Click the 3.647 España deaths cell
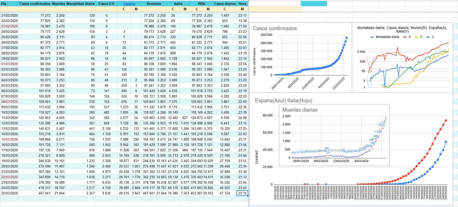 (x=136, y=193)
